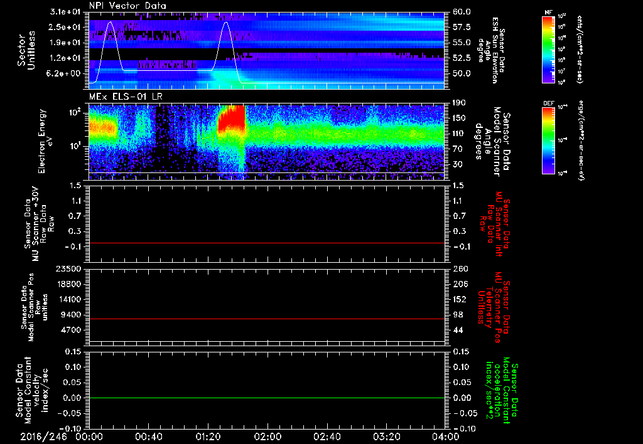643x444 pixels.
Task: Click the DEF color bar legend
Action: point(548,140)
